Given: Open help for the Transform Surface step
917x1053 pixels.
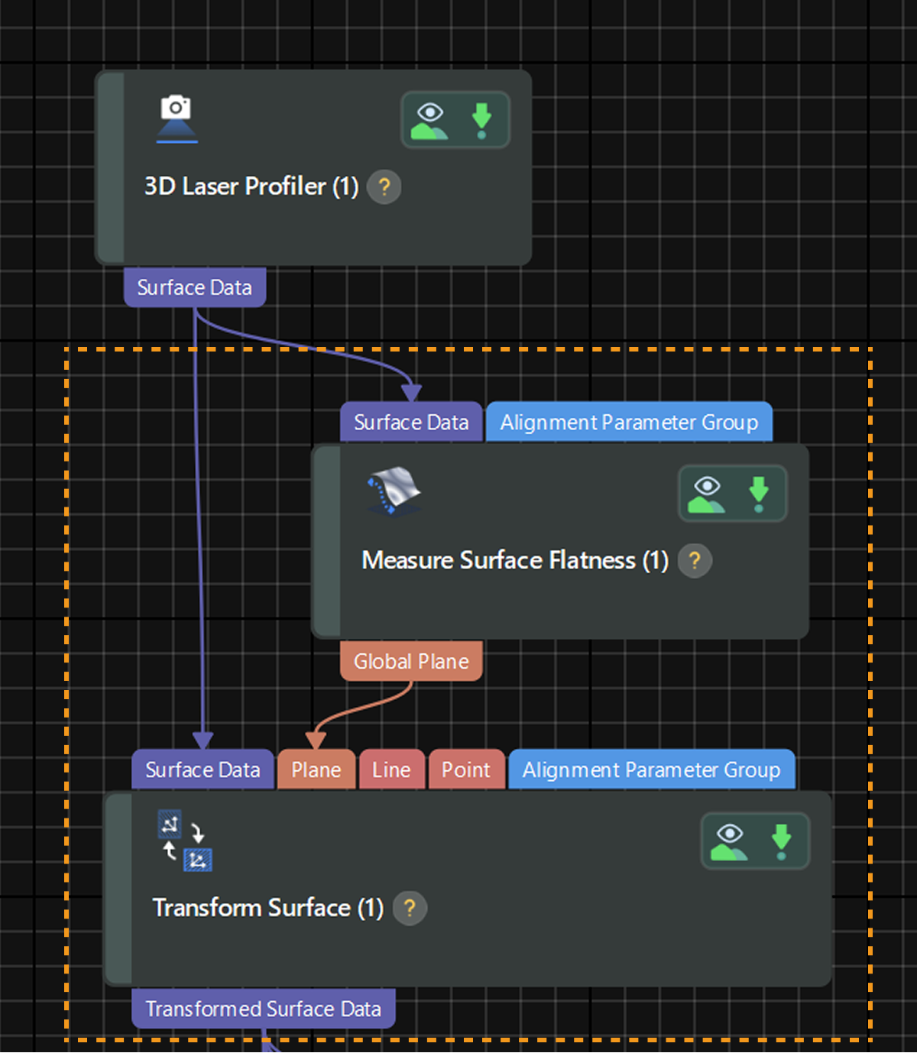Looking at the screenshot, I should tap(410, 909).
